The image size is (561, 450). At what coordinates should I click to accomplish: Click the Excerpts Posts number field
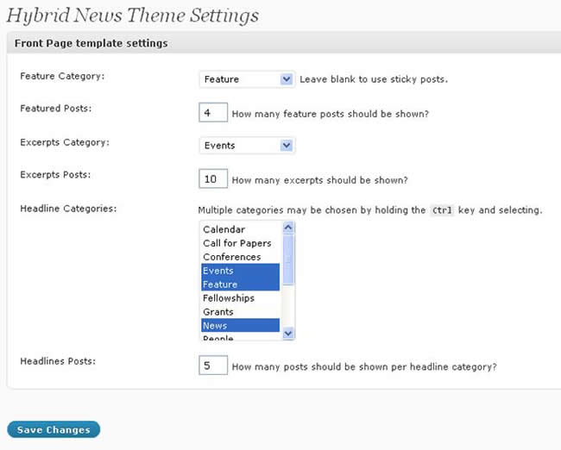tap(213, 178)
